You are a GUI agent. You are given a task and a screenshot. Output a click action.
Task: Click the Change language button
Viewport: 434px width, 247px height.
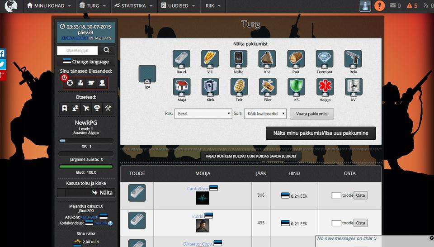tap(86, 62)
